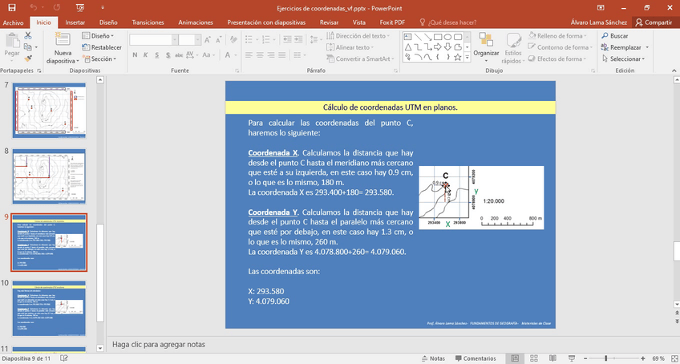The image size is (680, 364).
Task: Click the Save icon in quick access toolbar
Action: point(10,7)
